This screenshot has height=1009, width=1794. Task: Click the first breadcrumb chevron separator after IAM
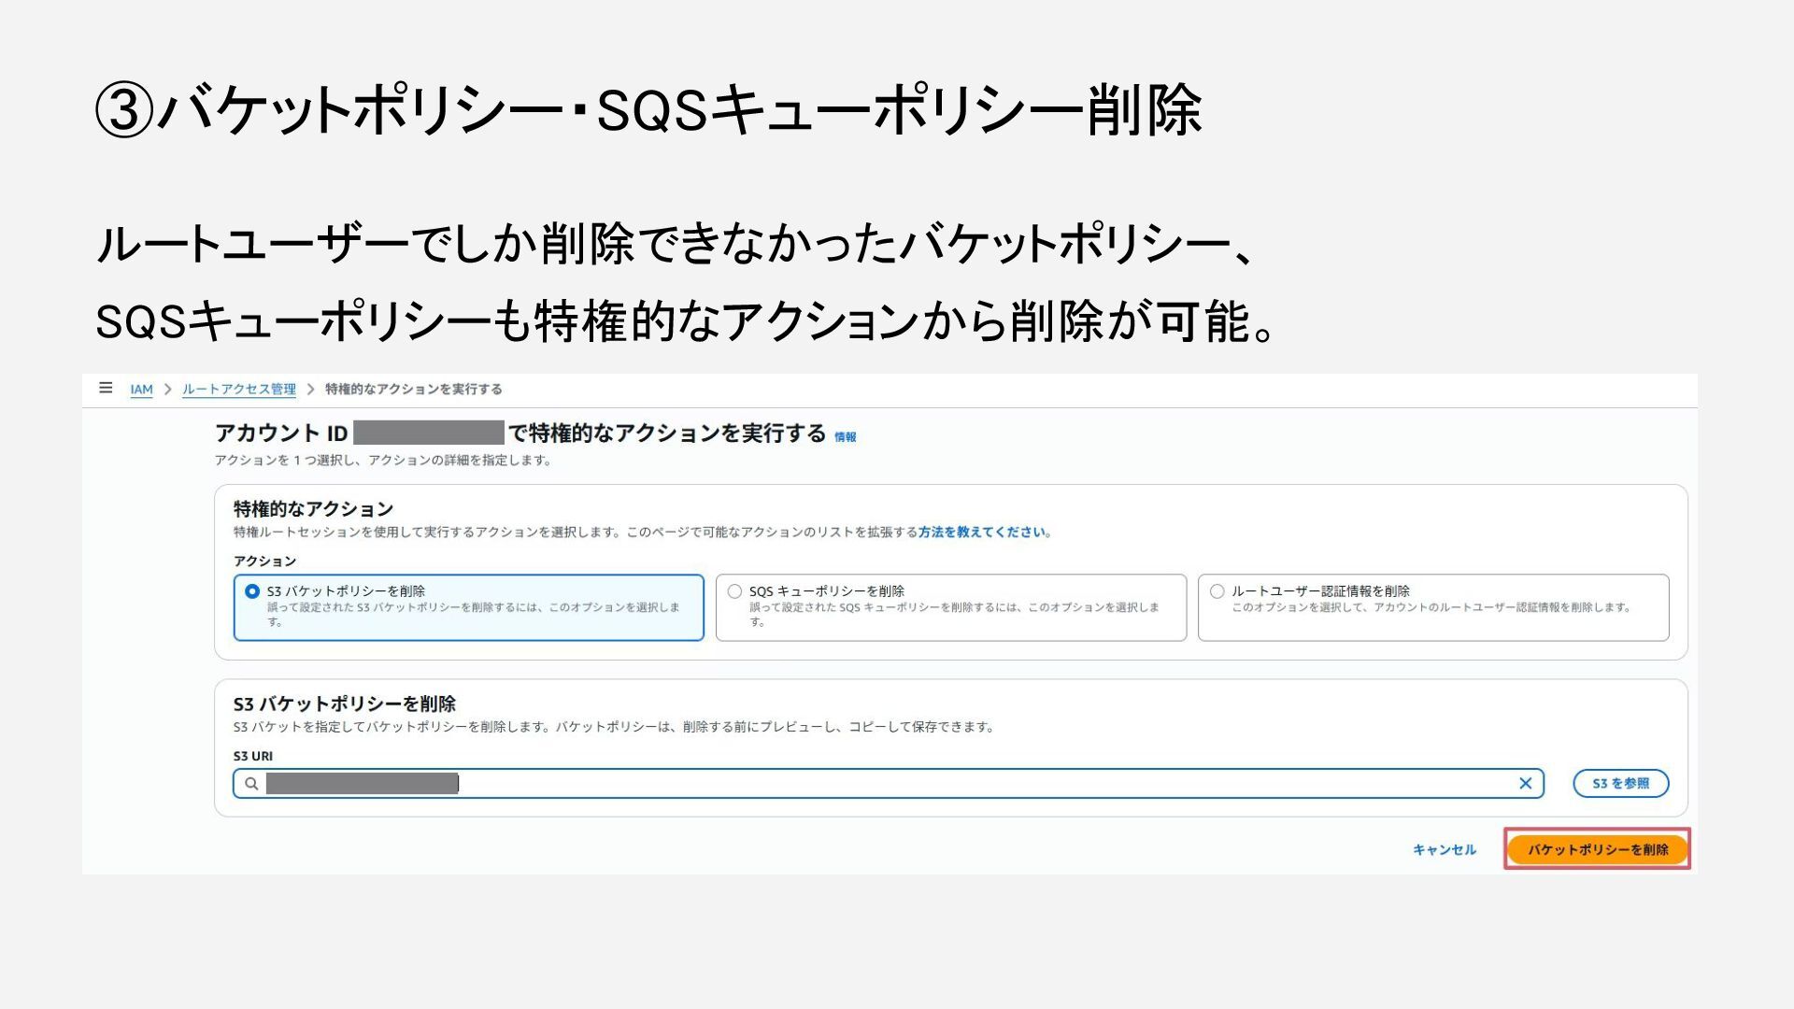pyautogui.click(x=168, y=390)
